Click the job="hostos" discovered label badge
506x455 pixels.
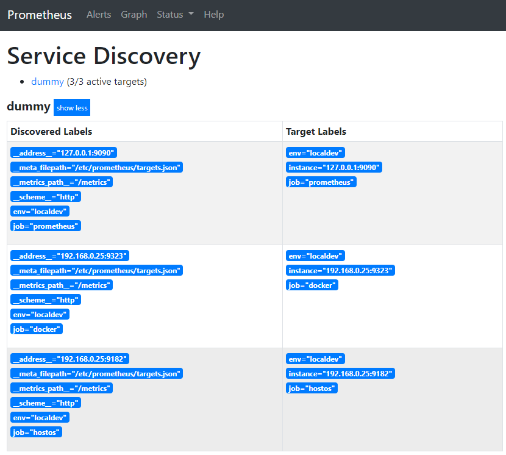point(36,432)
